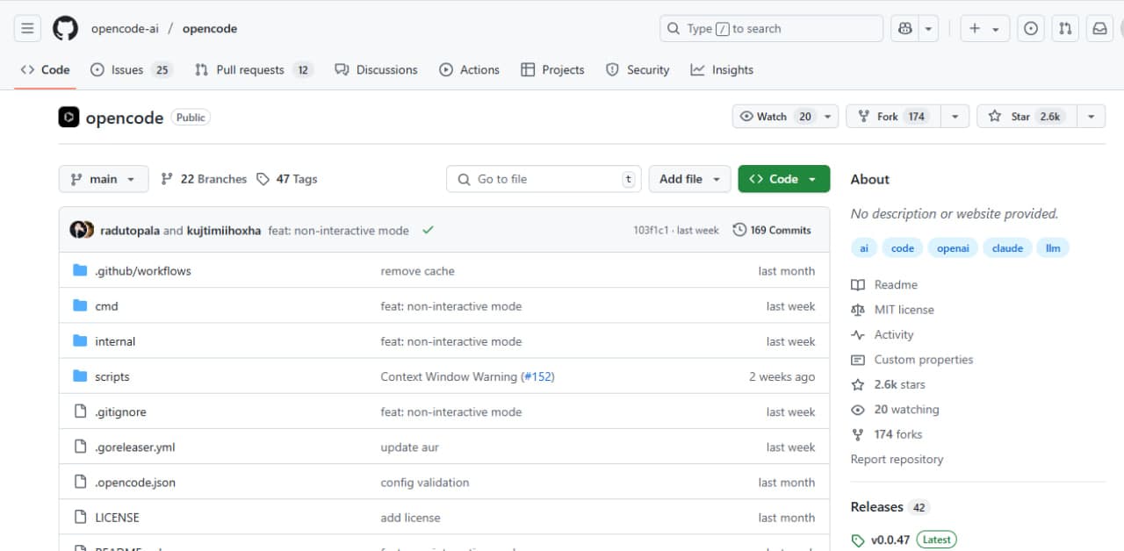This screenshot has width=1124, height=551.
Task: Open radutopala's profile link
Action: (x=130, y=231)
